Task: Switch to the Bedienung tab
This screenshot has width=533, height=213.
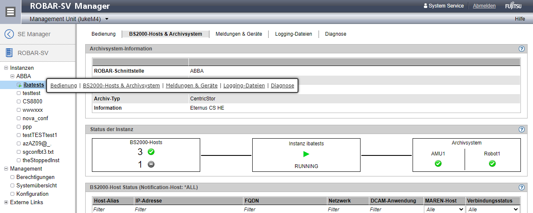Action: [x=104, y=34]
